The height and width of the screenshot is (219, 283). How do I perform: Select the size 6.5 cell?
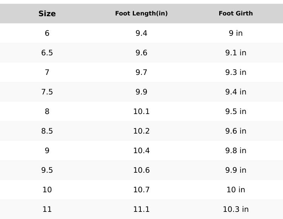[47, 53]
